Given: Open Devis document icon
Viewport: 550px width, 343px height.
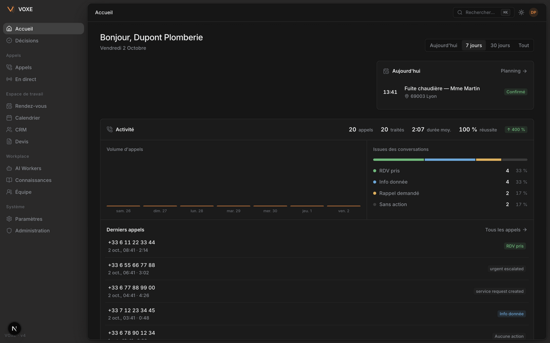Looking at the screenshot, I should [x=9, y=141].
